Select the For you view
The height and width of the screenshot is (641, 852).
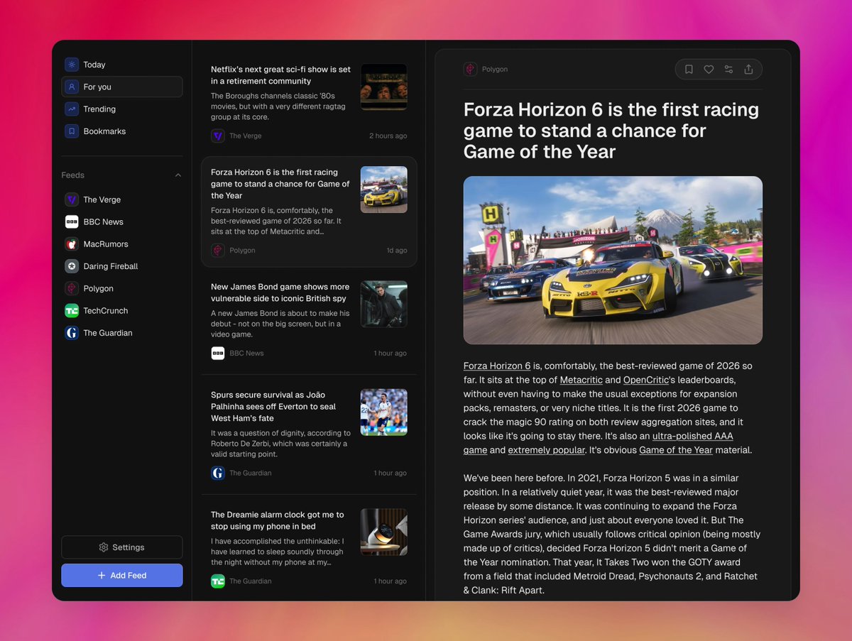click(x=122, y=87)
